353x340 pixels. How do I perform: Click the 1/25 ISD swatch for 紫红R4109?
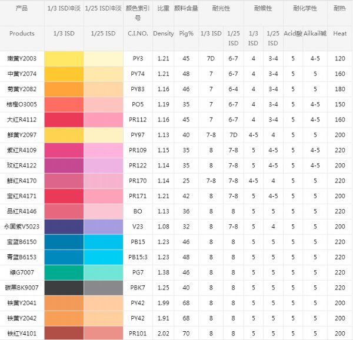(x=103, y=150)
